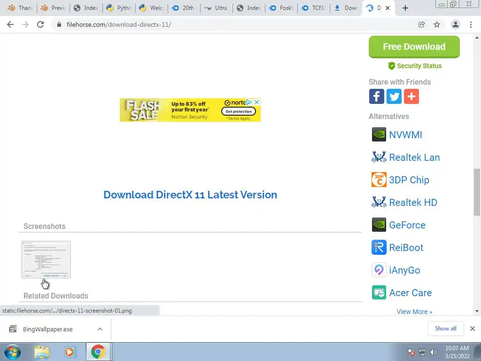The width and height of the screenshot is (481, 361).
Task: Open the iAnyGo text link
Action: pos(404,270)
